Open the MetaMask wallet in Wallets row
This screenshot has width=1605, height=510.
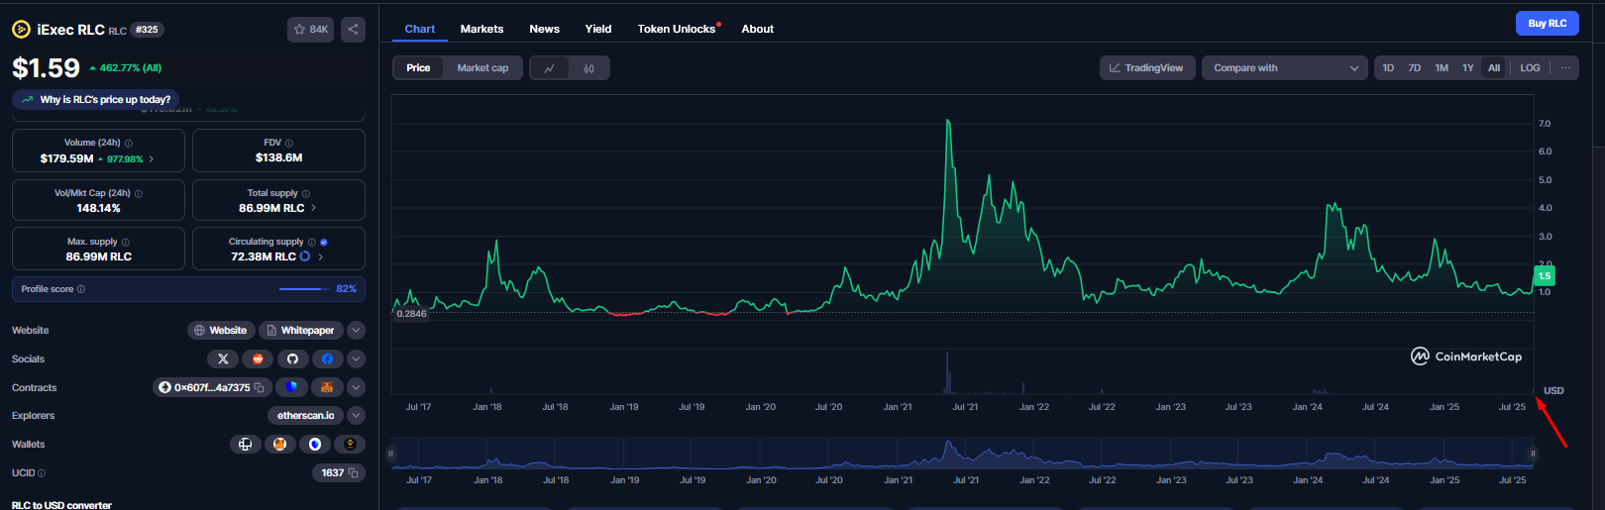[x=279, y=444]
